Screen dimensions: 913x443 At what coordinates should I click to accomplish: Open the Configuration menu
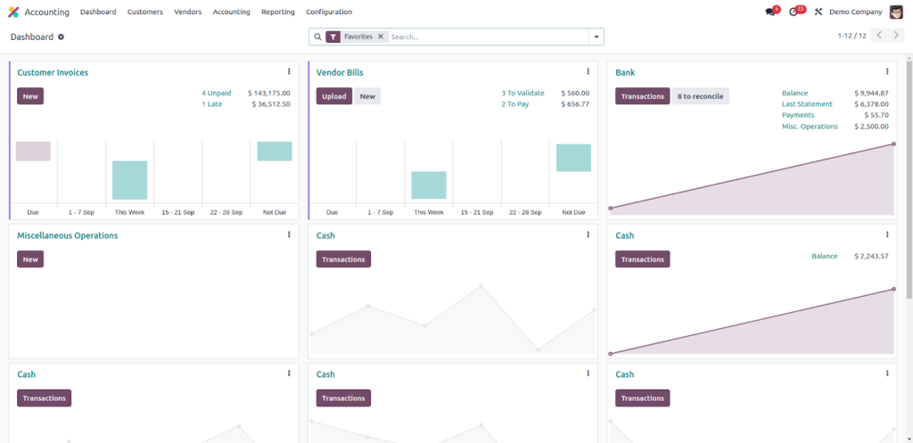(329, 12)
